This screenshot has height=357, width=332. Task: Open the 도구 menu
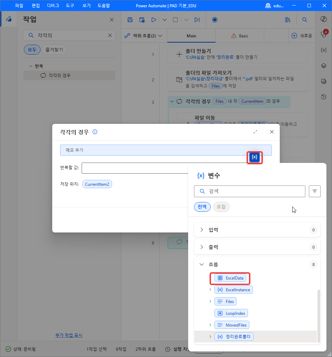pos(70,6)
